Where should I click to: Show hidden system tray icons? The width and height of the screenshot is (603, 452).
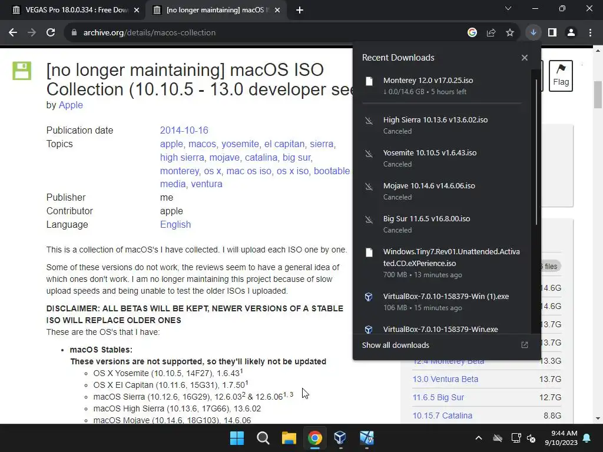(478, 438)
